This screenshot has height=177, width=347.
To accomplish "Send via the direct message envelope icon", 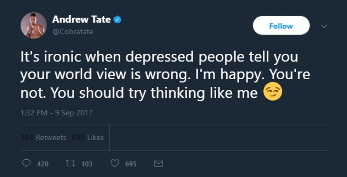I will (159, 164).
